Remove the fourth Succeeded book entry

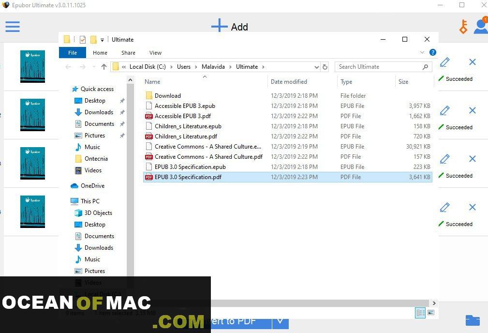[x=472, y=207]
